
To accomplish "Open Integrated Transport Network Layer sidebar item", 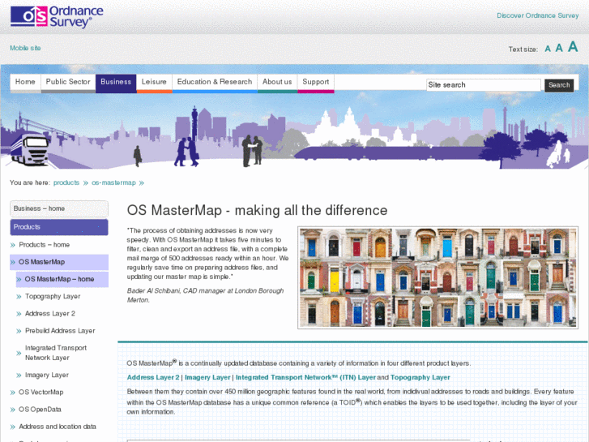I will pyautogui.click(x=56, y=353).
